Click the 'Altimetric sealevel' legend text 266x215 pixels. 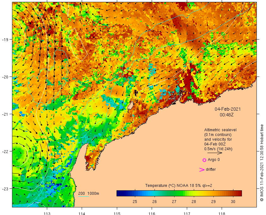(220, 130)
